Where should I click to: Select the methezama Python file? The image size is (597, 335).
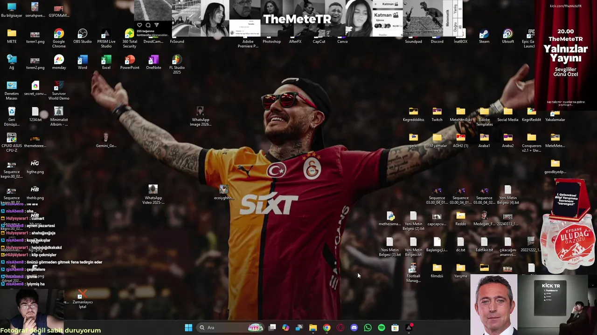[x=390, y=218]
